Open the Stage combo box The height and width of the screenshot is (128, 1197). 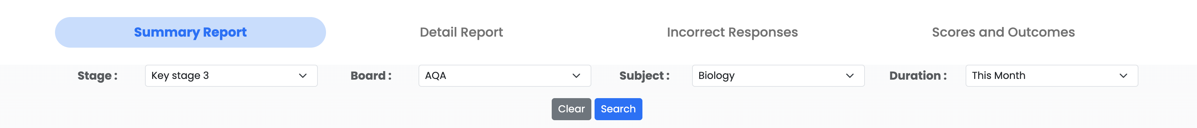click(x=231, y=76)
